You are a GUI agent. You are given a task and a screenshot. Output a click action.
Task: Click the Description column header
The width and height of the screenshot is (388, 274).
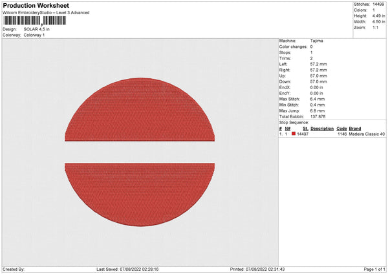coord(321,128)
